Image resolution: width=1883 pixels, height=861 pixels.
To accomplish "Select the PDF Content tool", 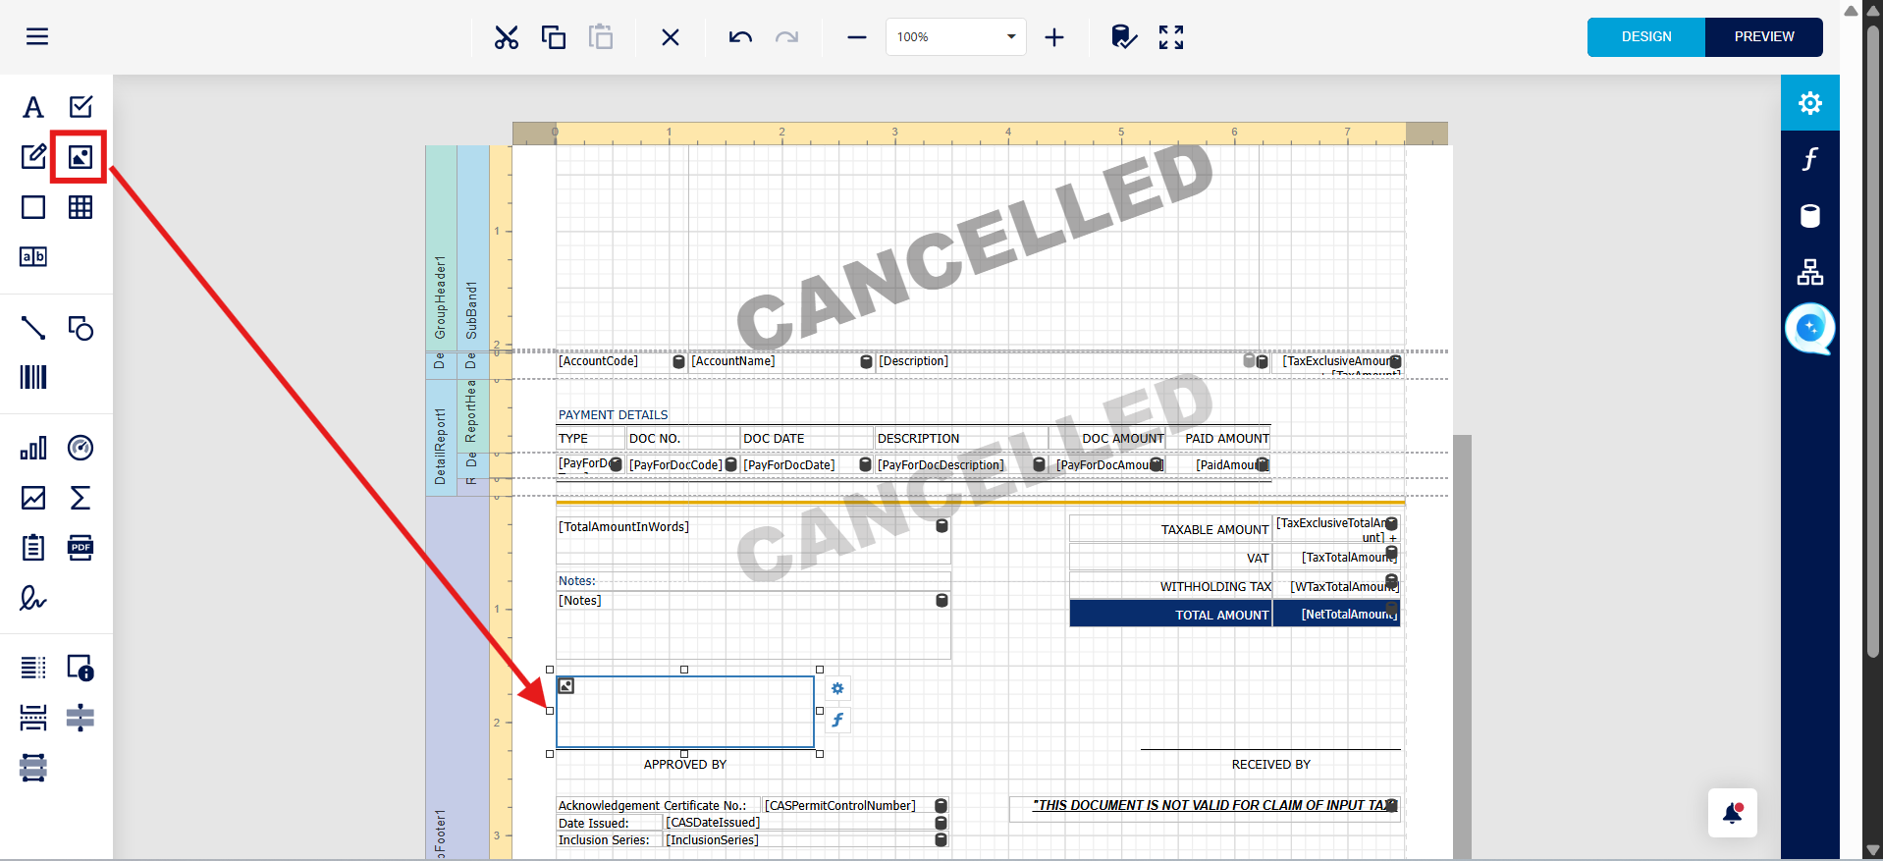I will (81, 547).
